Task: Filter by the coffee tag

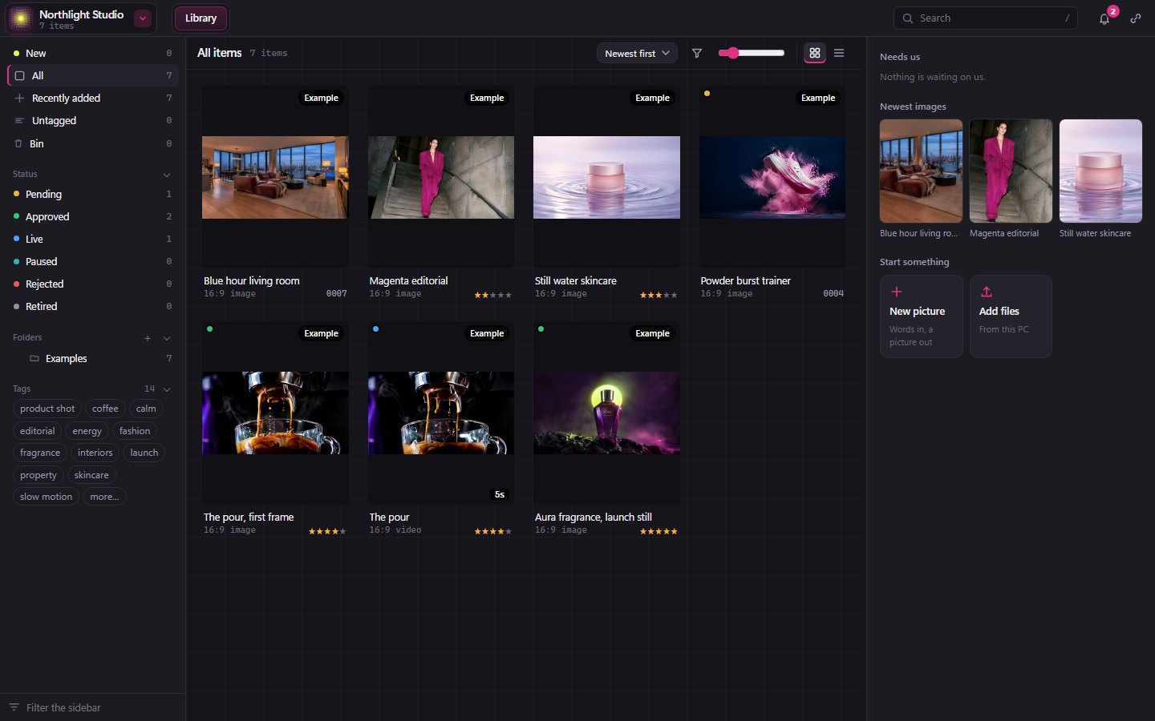Action: point(105,409)
